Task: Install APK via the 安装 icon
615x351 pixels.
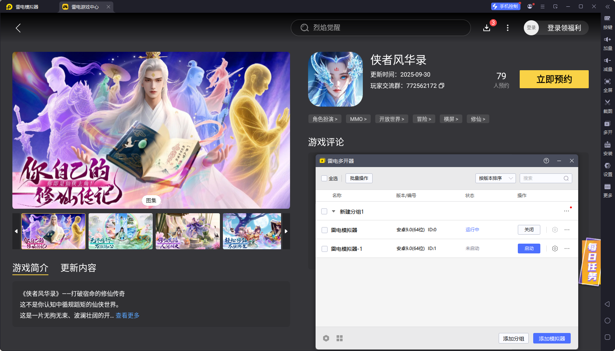Action: pyautogui.click(x=607, y=145)
